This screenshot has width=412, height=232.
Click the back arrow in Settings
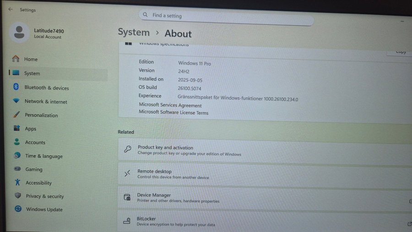coord(11,9)
